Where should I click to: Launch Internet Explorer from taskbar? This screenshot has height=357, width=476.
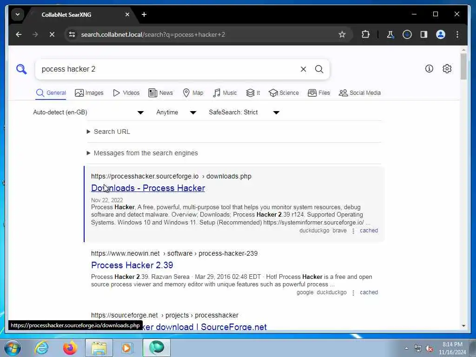pyautogui.click(x=41, y=348)
